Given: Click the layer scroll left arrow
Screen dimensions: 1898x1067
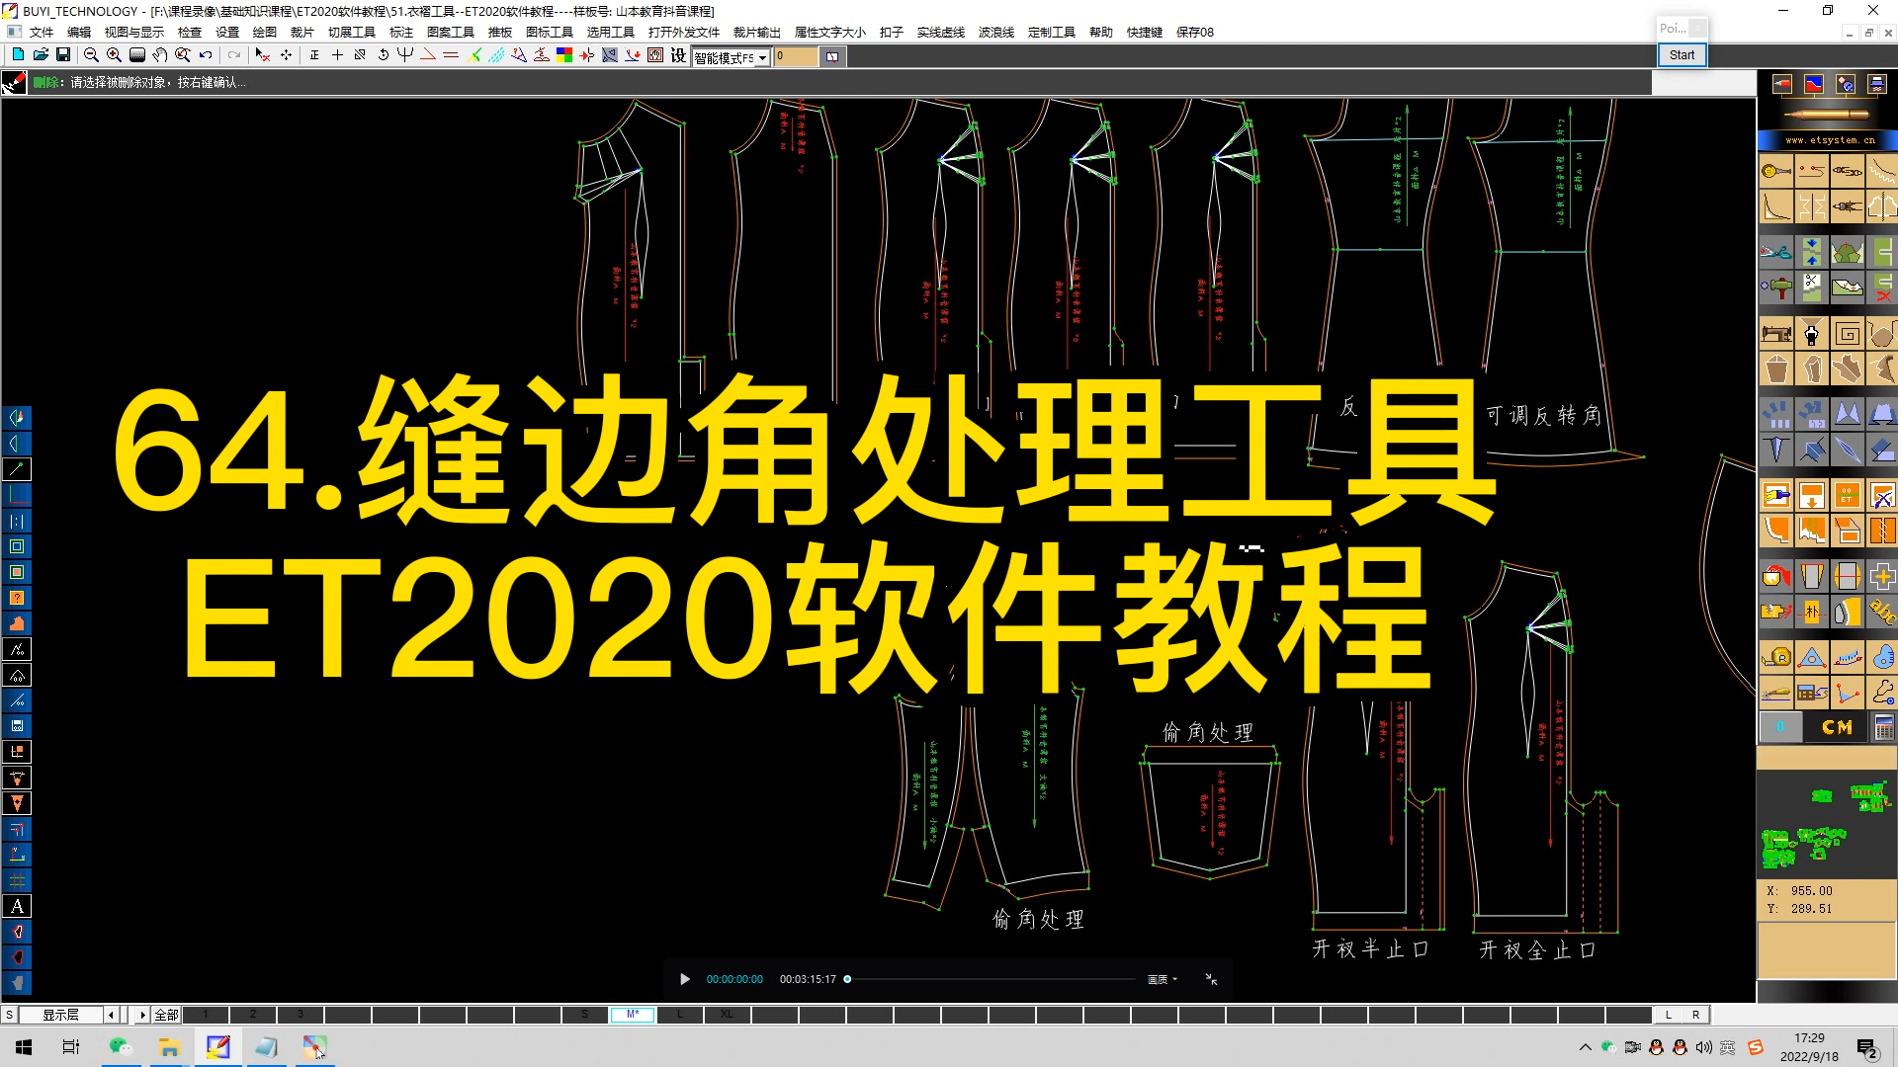Looking at the screenshot, I should pyautogui.click(x=112, y=1015).
